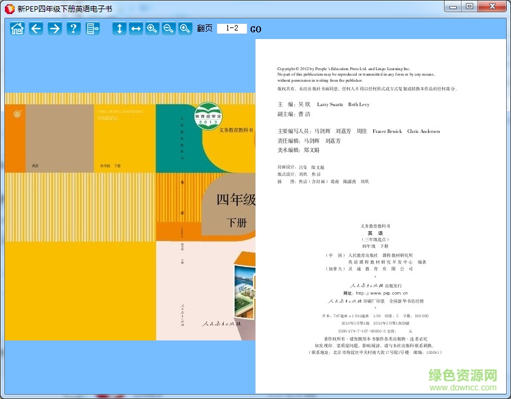
Task: Minimize the e-book window
Action: pyautogui.click(x=453, y=6)
